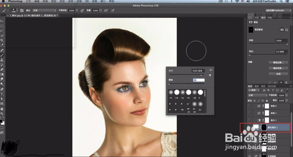Click the lock-all padlock icon in Layers panel

coord(267,100)
